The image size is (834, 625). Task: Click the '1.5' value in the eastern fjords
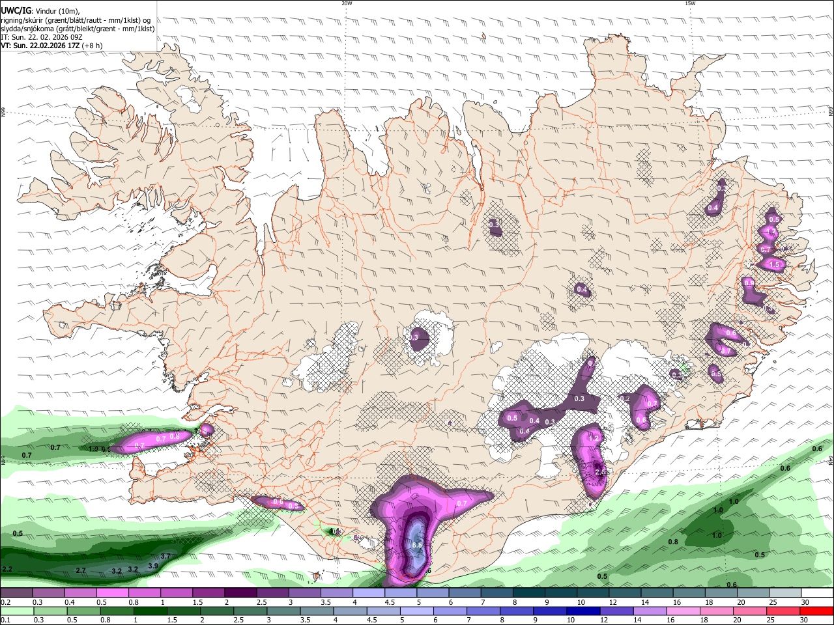coord(775,265)
